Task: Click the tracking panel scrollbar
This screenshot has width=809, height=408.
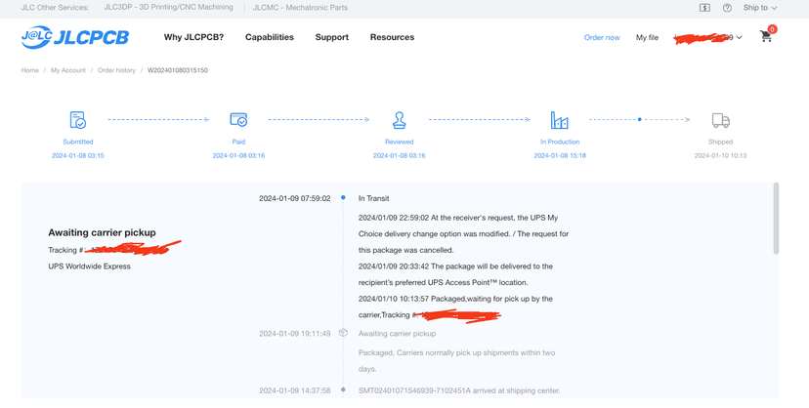Action: [x=776, y=218]
